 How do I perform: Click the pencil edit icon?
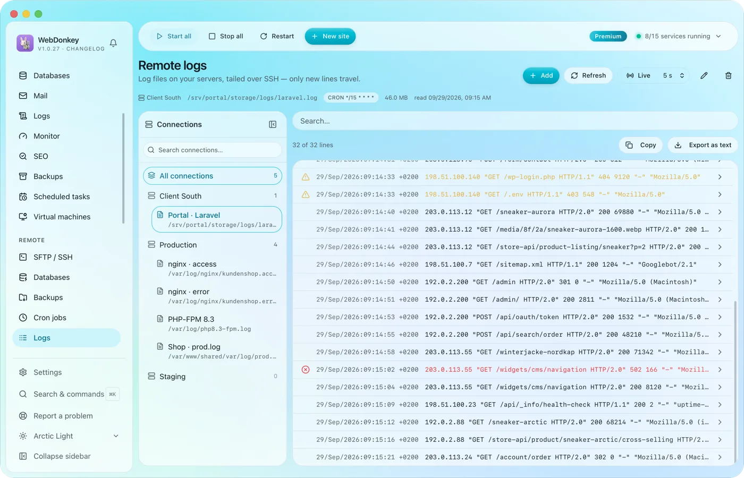pyautogui.click(x=704, y=75)
